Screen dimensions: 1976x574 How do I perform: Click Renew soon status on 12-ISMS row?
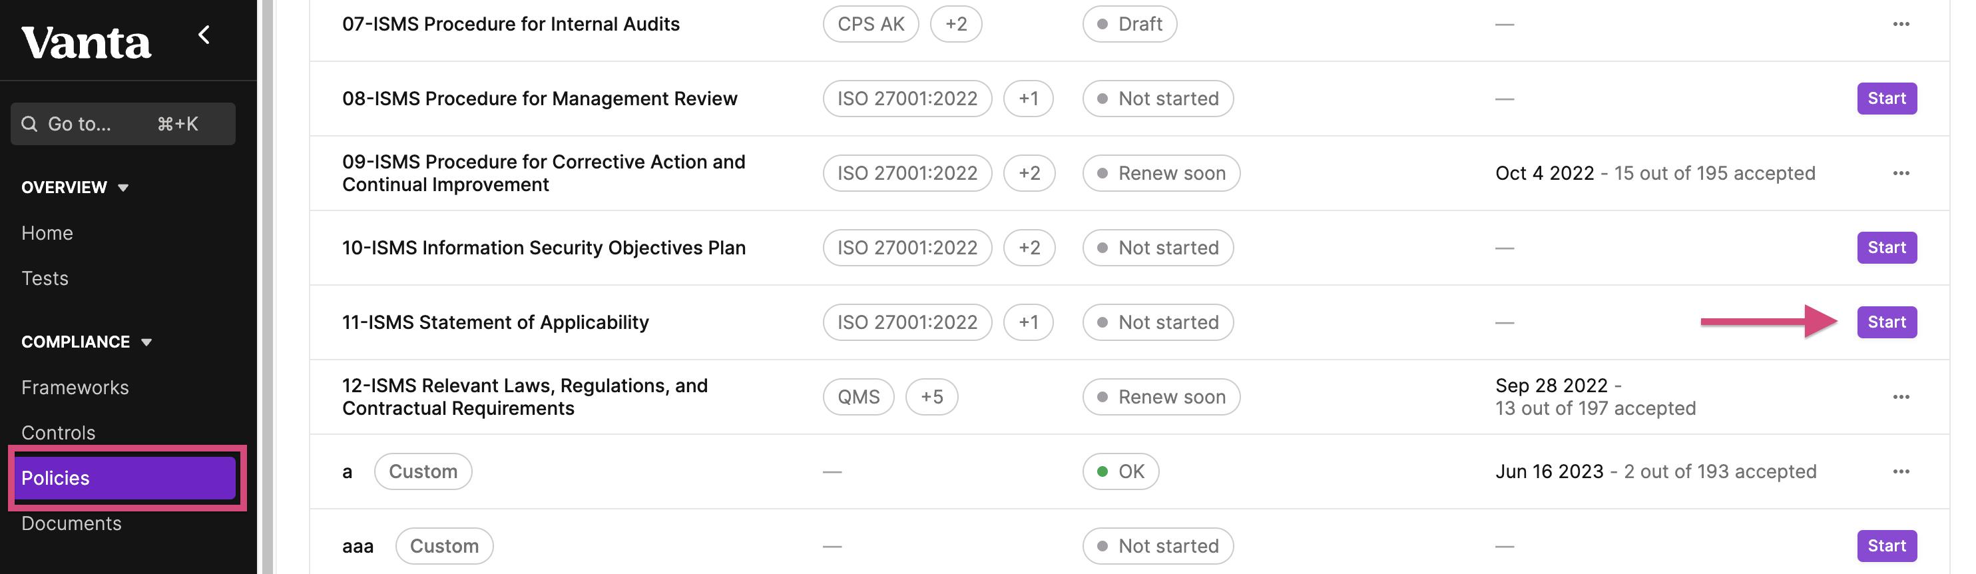pos(1161,397)
